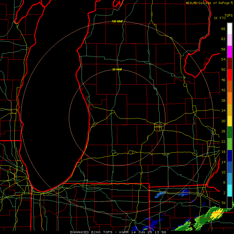Image resolution: width=234 pixels, height=234 pixels.
Task: Click the legend value 66
Action: coord(223,29)
